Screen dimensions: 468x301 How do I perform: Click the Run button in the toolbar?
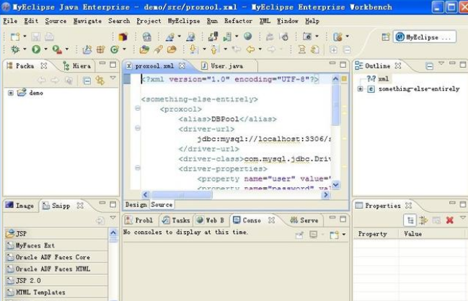pos(35,50)
